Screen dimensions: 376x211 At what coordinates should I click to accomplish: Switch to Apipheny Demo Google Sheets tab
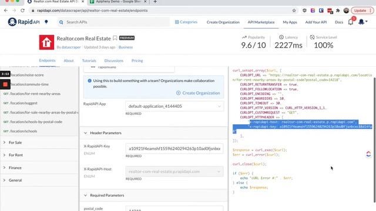[x=118, y=2]
